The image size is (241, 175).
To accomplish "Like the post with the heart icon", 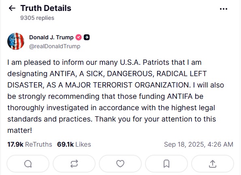I will click(x=120, y=164).
